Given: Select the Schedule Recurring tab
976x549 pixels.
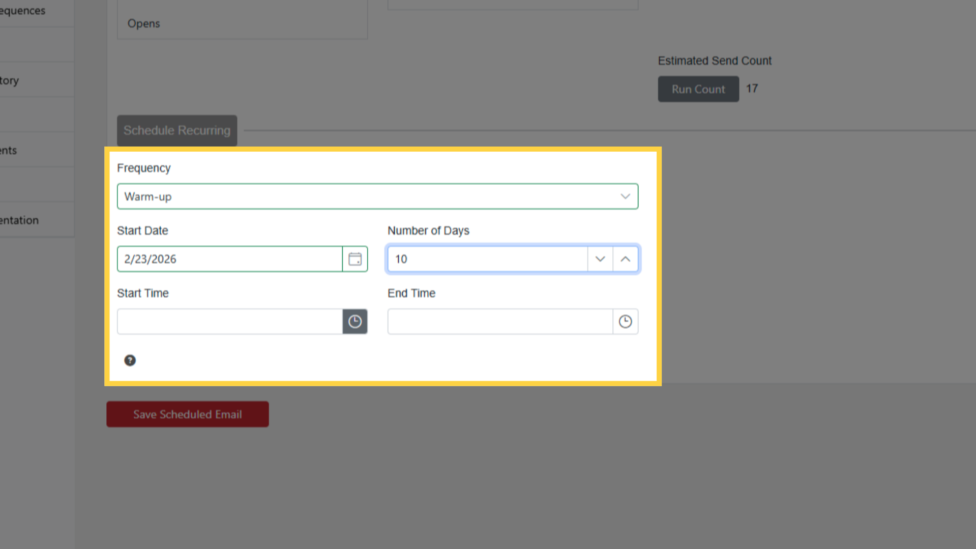Looking at the screenshot, I should 177,130.
